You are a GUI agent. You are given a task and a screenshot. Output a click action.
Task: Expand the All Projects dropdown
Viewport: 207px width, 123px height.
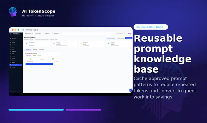(x=49, y=34)
